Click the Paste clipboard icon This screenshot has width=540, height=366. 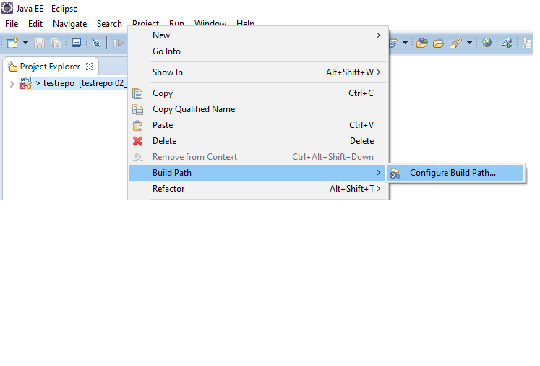tap(137, 125)
